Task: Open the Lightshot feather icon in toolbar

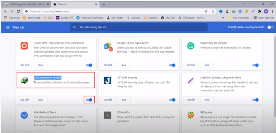Action: point(253,11)
